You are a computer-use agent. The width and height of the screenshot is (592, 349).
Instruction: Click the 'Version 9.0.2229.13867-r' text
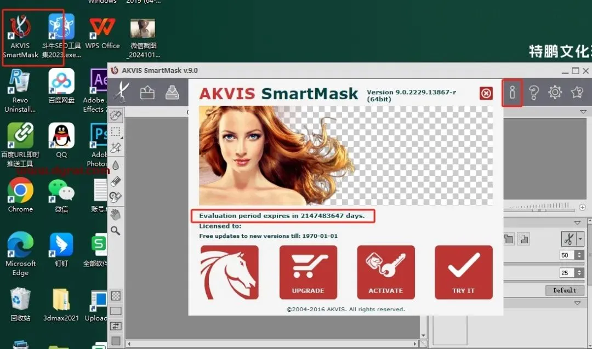coord(412,92)
